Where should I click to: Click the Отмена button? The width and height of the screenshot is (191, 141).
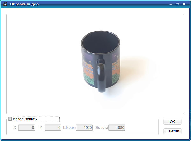point(172,131)
